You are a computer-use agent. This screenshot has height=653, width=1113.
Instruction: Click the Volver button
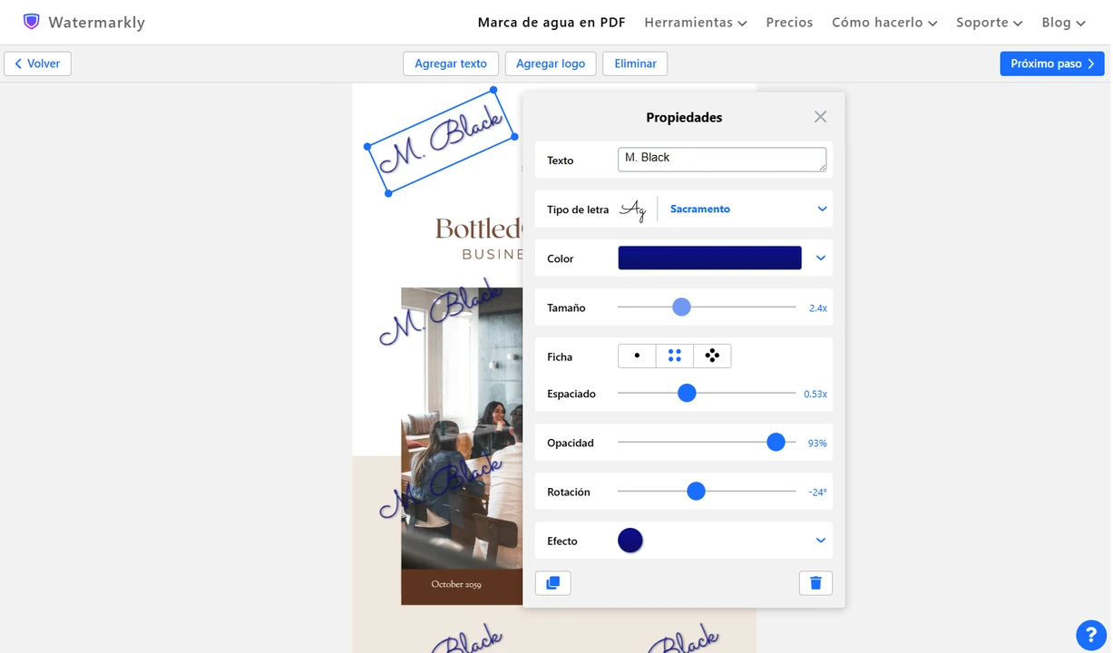(x=37, y=63)
